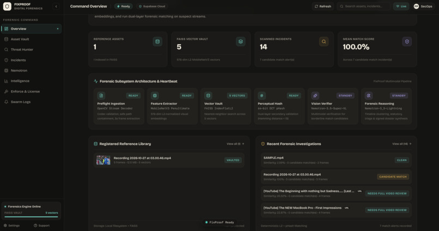This screenshot has width=439, height=231.
Task: Click the Asset Vault database icon
Action: coord(6,39)
